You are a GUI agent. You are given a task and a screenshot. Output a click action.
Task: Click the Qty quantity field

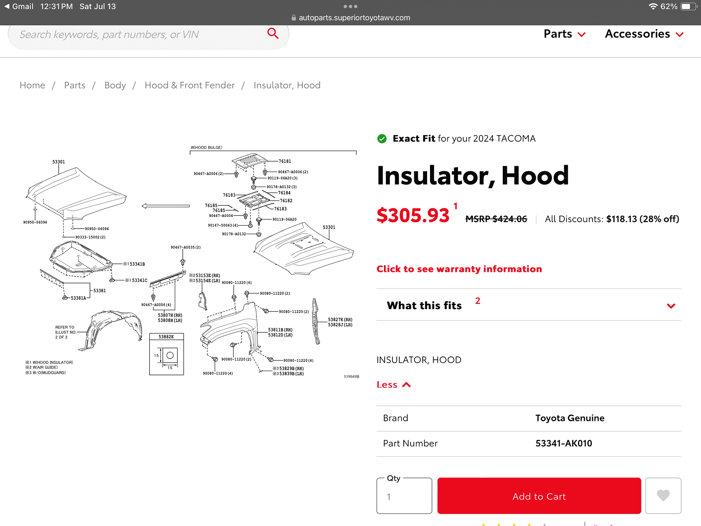click(x=404, y=496)
